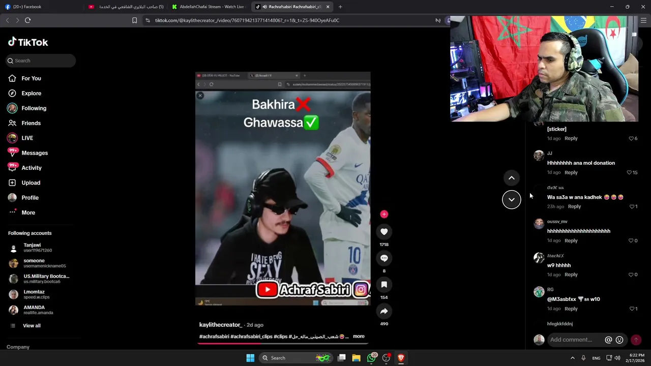Open comments via the speech bubble icon

(x=384, y=258)
